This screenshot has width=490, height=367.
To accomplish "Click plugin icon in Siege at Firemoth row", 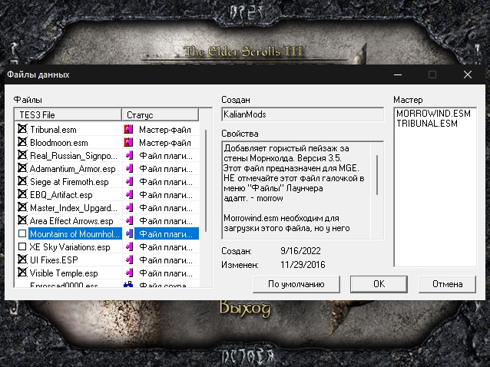I will tap(129, 181).
